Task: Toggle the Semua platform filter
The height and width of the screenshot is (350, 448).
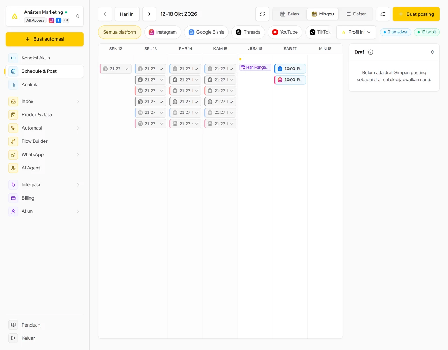Action: [120, 32]
